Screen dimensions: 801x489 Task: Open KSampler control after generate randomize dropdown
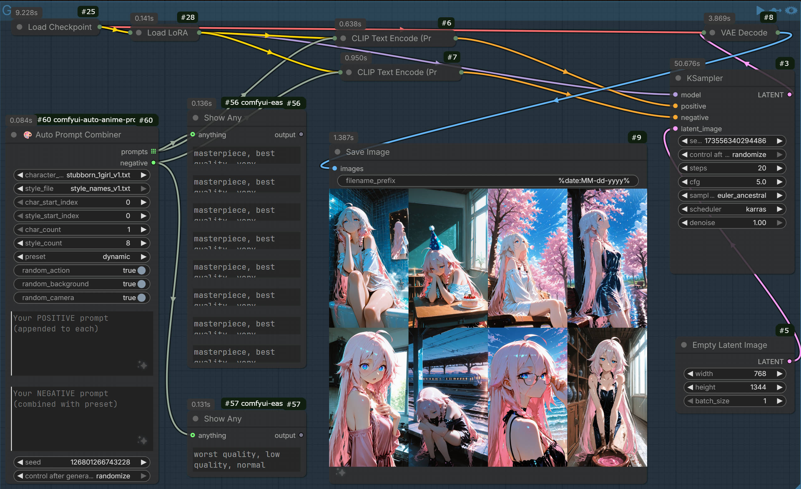coord(732,154)
